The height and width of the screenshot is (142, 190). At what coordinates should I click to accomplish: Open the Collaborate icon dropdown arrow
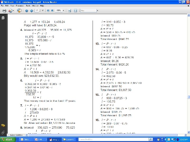(x=13, y=11)
